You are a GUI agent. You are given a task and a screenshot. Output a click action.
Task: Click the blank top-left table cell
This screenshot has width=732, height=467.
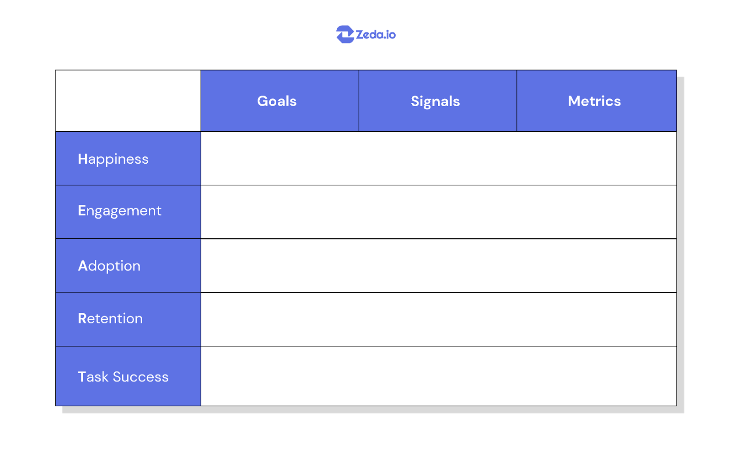128,101
